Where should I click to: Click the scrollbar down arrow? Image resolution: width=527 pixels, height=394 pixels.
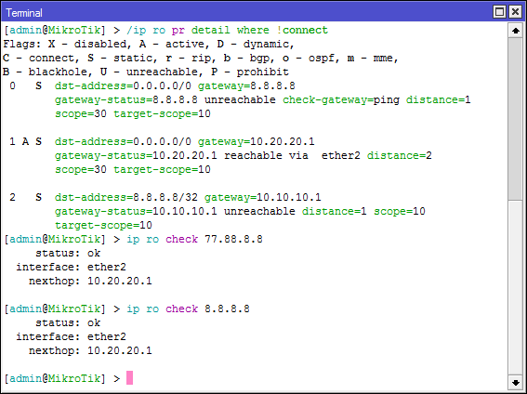click(x=515, y=382)
